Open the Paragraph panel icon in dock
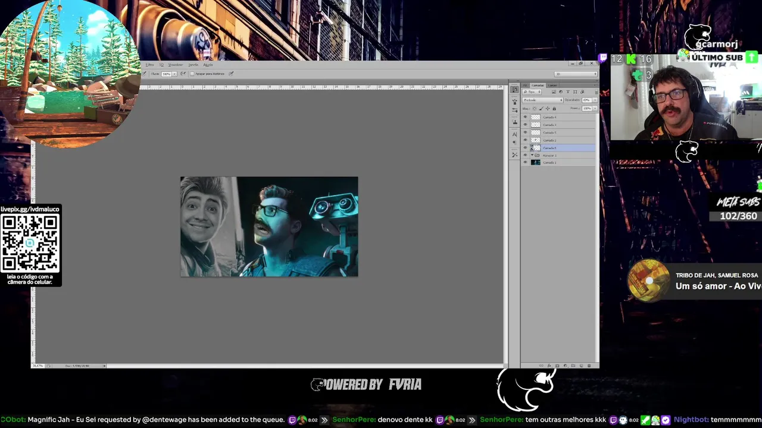The image size is (762, 428). pos(514,142)
